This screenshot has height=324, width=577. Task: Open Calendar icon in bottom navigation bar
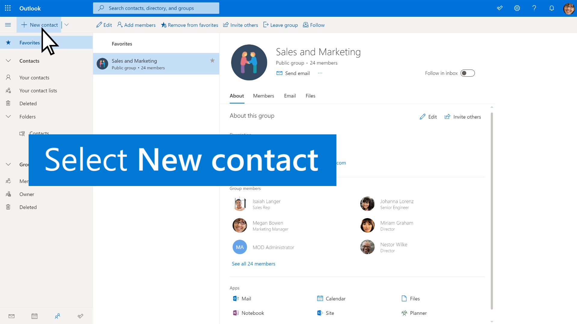pos(35,316)
